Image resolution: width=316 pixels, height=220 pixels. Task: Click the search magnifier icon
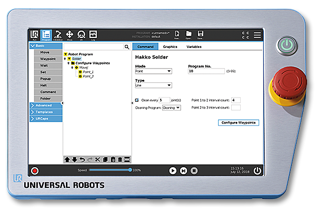(x=127, y=47)
